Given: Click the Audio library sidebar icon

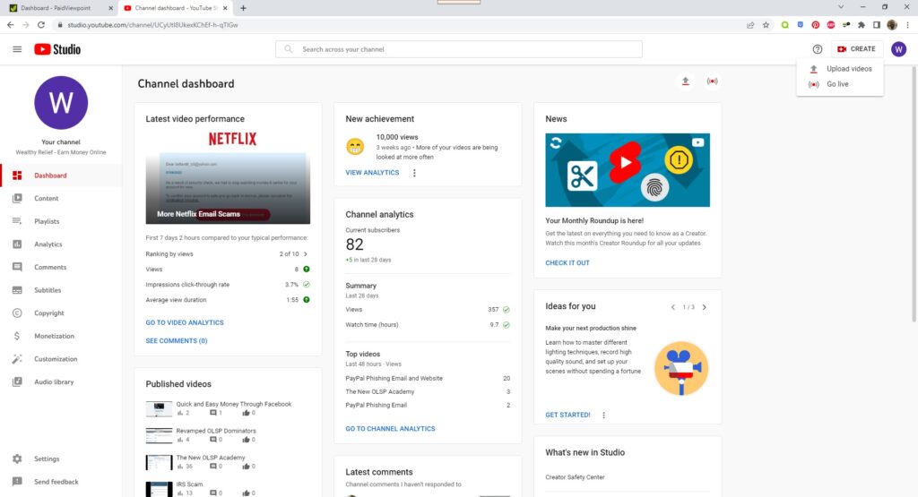Looking at the screenshot, I should click(x=17, y=381).
